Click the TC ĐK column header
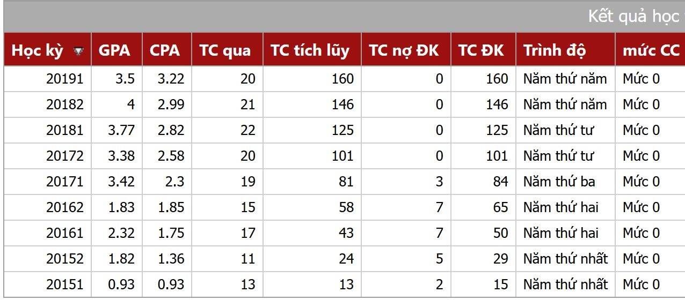The height and width of the screenshot is (300, 685). pos(481,50)
